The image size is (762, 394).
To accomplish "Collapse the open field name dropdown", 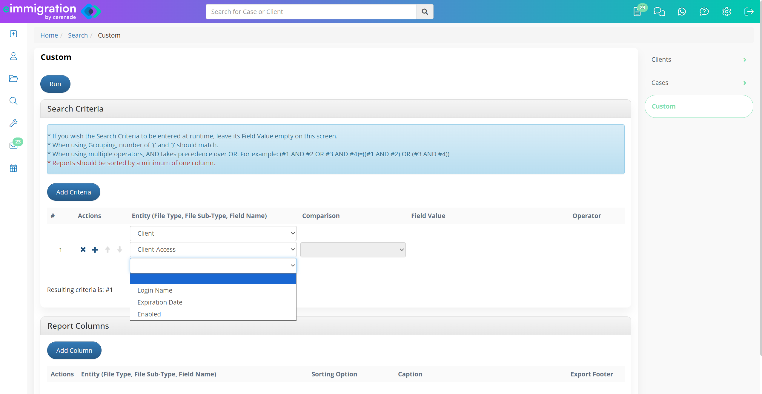I will coord(213,265).
